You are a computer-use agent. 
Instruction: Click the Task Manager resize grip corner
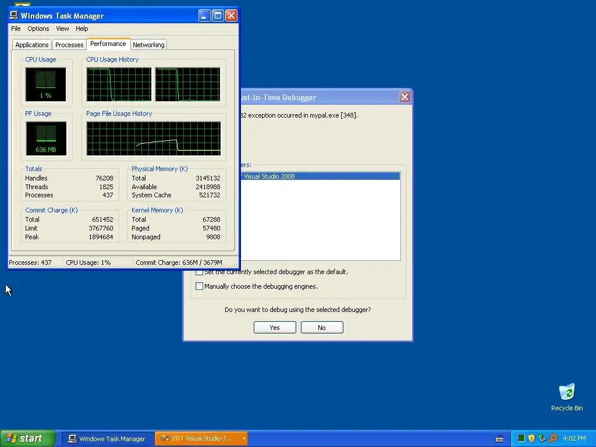click(235, 264)
